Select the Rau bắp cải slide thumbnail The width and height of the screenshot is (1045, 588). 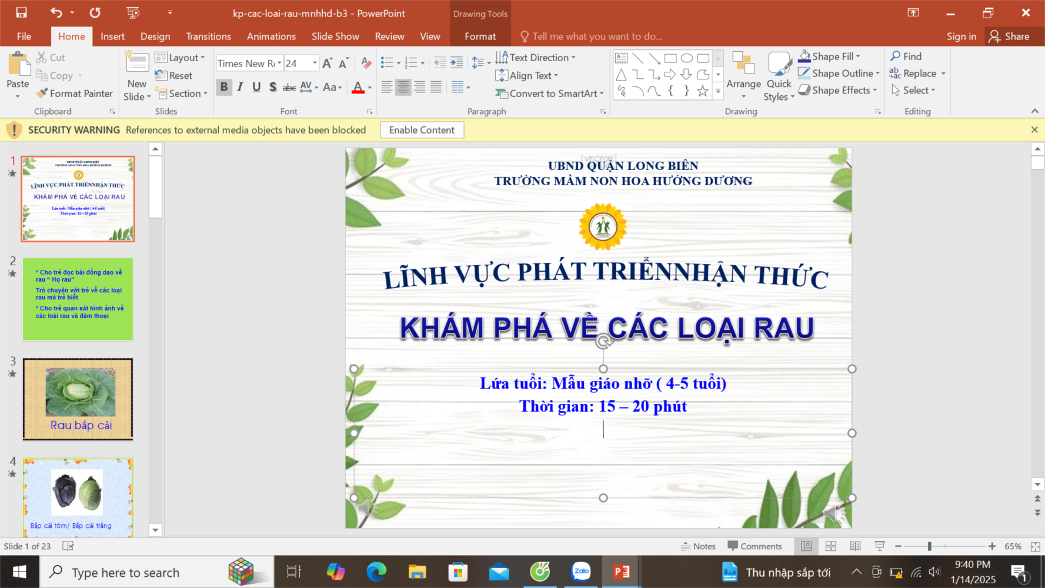click(x=78, y=399)
